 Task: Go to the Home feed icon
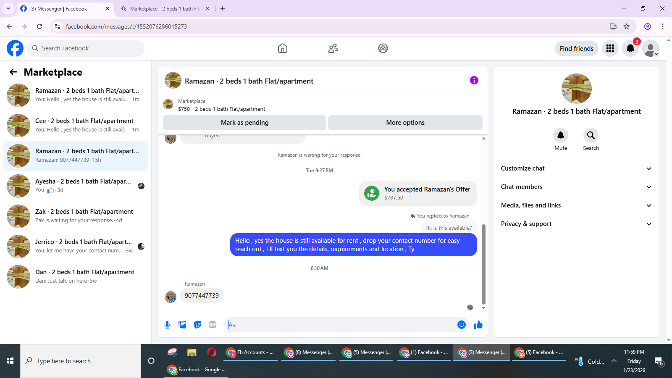(x=283, y=48)
